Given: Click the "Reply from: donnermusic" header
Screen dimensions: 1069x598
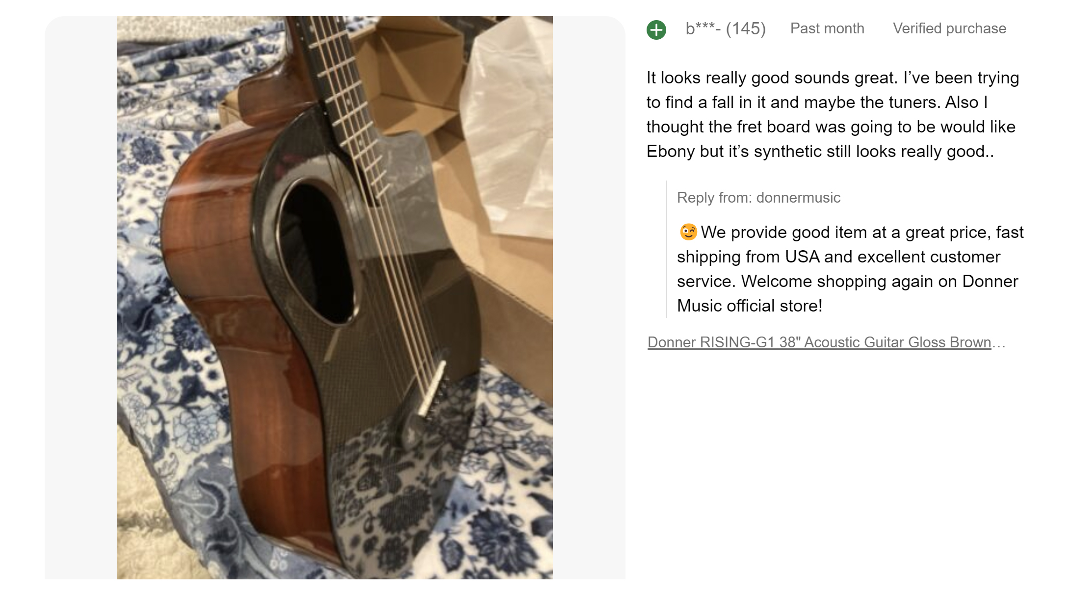Looking at the screenshot, I should coord(758,198).
